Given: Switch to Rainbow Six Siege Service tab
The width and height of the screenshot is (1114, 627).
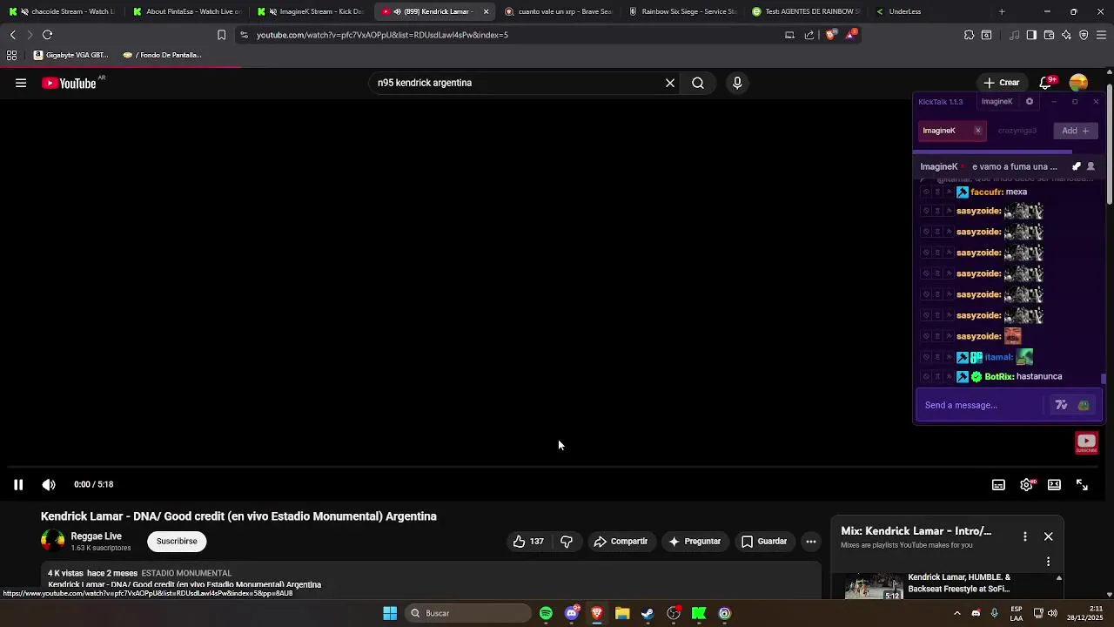Looking at the screenshot, I should 683,11.
